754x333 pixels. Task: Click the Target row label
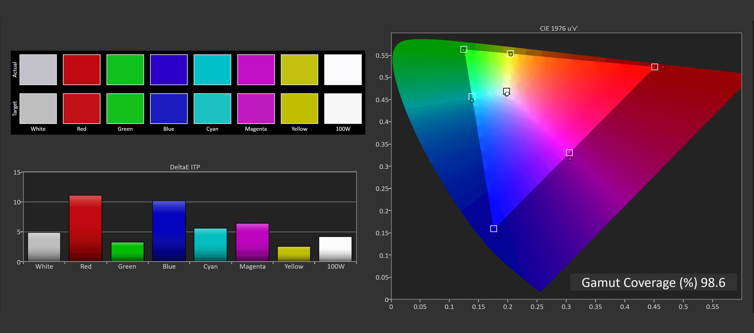coord(14,109)
